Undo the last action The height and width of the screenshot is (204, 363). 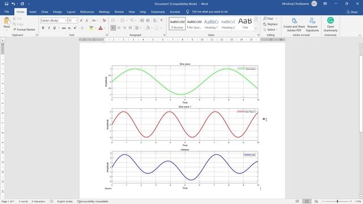pyautogui.click(x=13, y=4)
